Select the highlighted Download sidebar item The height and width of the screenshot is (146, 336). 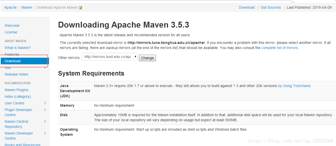[x=24, y=61]
